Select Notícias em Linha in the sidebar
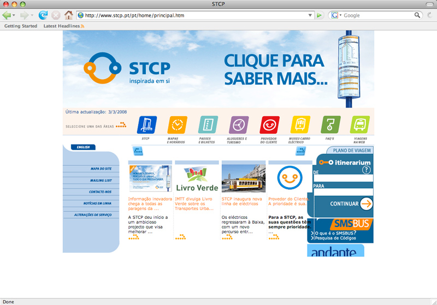Viewport: 437px width, 305px height. (97, 204)
